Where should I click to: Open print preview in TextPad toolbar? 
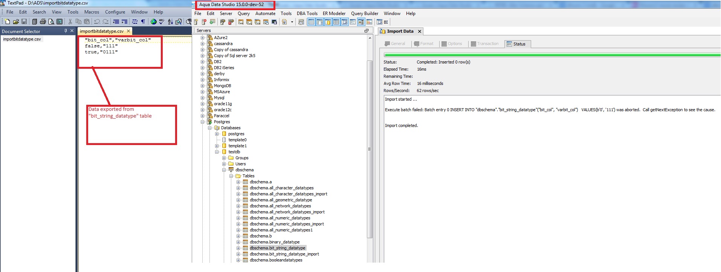[51, 22]
